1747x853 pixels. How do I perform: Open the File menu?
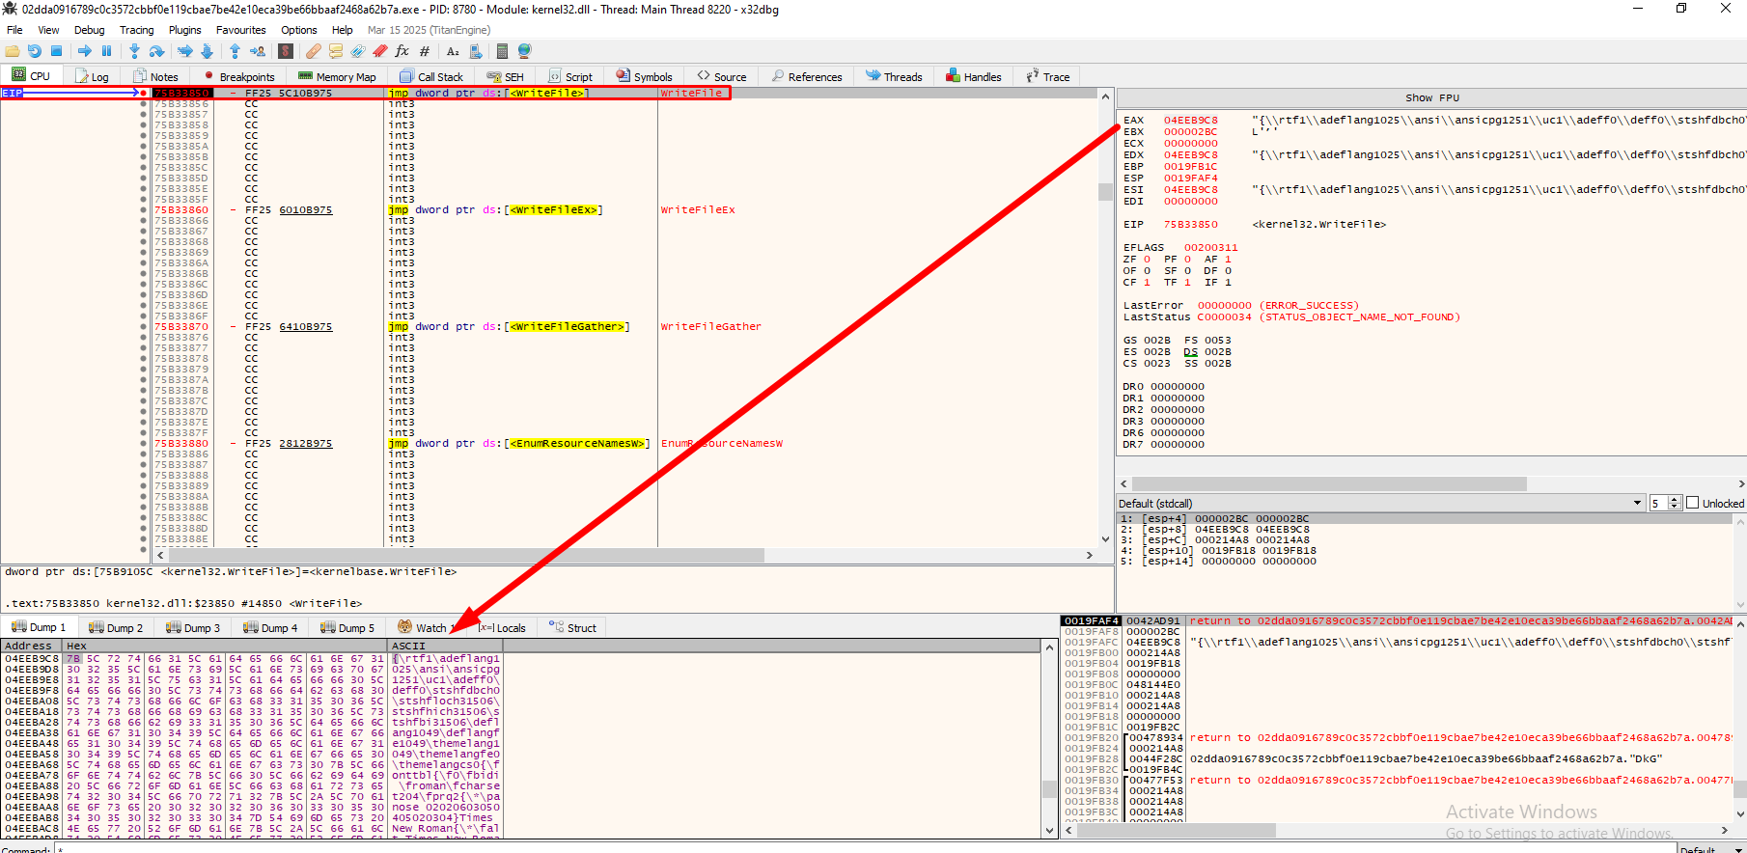[14, 30]
